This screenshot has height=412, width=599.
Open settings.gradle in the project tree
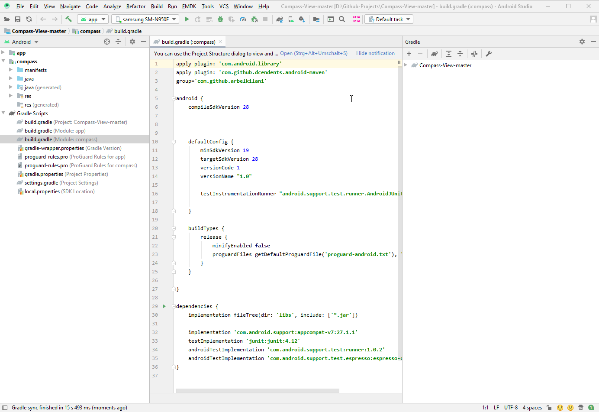pos(41,183)
